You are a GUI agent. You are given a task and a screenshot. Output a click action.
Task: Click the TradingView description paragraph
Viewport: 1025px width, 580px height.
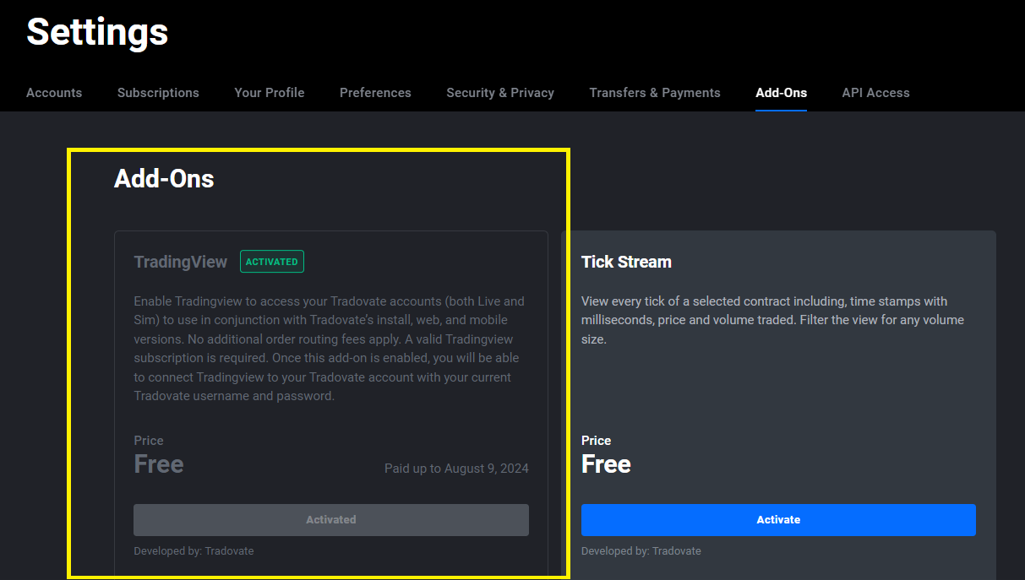331,349
